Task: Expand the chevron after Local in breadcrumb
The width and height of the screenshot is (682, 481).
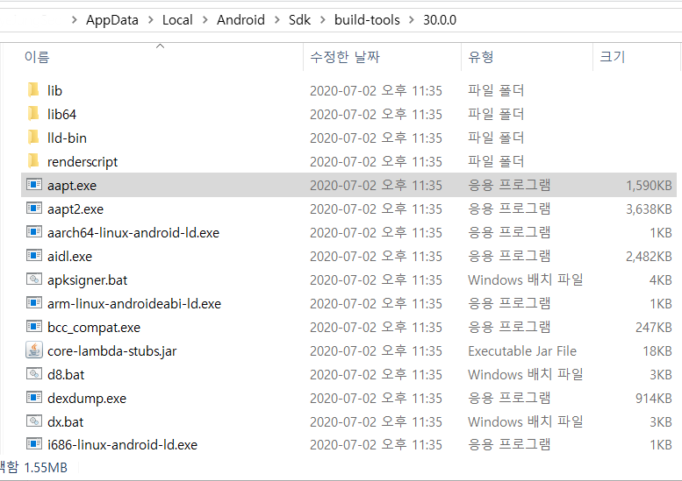Action: pyautogui.click(x=205, y=20)
